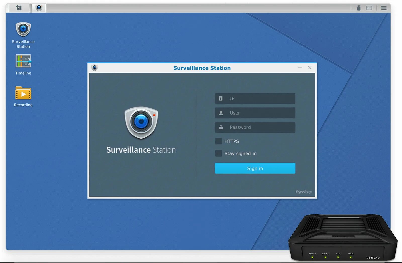Click the Sign in button
Image resolution: width=402 pixels, height=263 pixels.
click(x=255, y=168)
